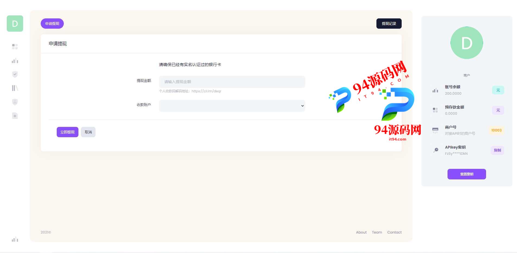Viewport: 517px width, 253px height.
Task: Click the 请确保已经有实名认证过的银行卡 notice
Action: (x=190, y=64)
